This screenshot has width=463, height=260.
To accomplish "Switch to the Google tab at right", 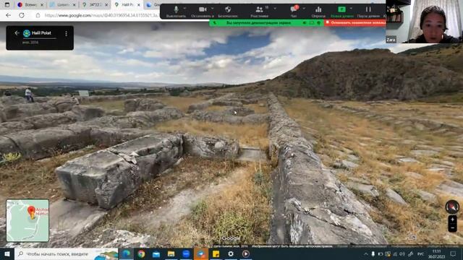I will [x=153, y=5].
